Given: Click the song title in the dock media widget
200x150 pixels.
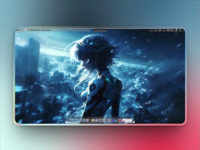Looking at the screenshot, I should [x=128, y=119].
